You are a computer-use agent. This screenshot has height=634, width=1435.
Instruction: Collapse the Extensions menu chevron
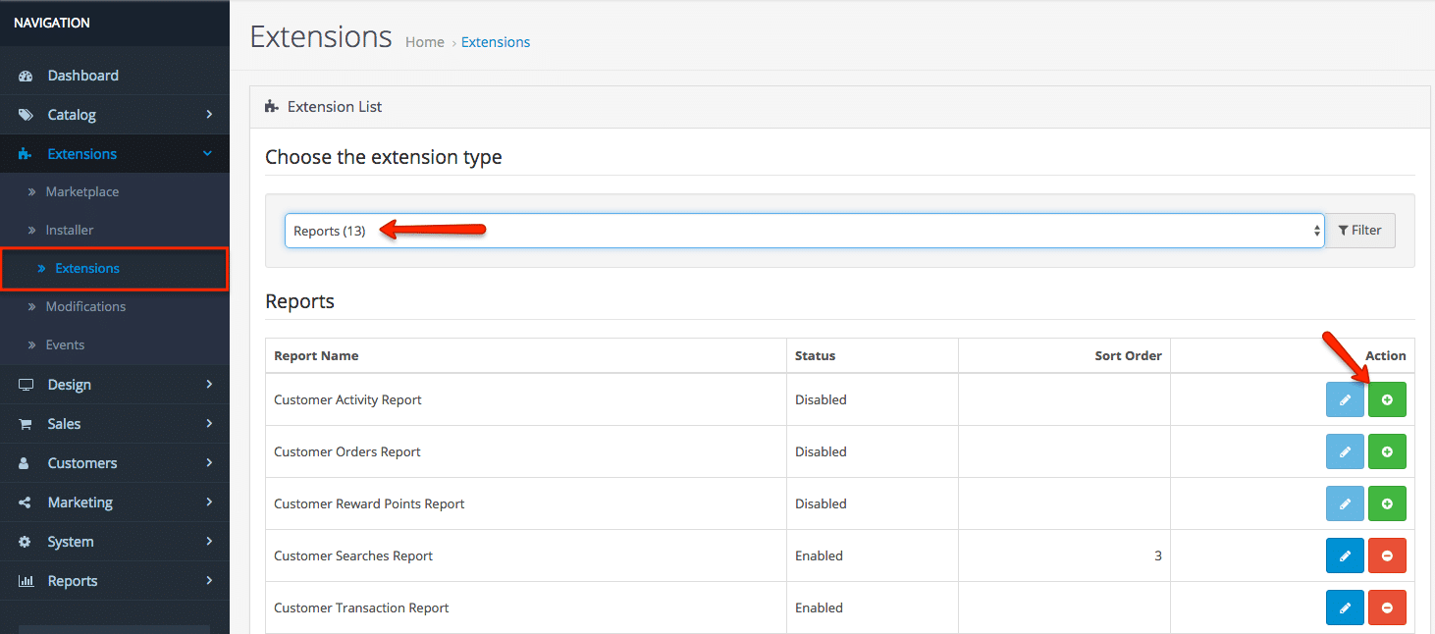208,154
